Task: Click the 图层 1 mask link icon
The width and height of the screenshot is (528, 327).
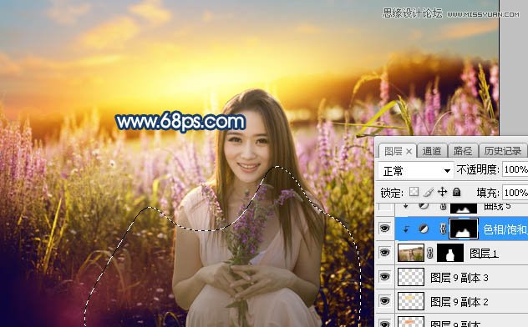Action: point(430,253)
